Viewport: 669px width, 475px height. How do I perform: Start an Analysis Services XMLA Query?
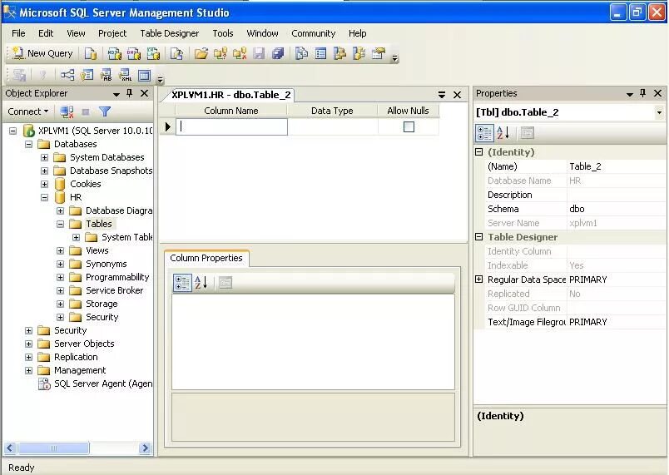point(153,53)
